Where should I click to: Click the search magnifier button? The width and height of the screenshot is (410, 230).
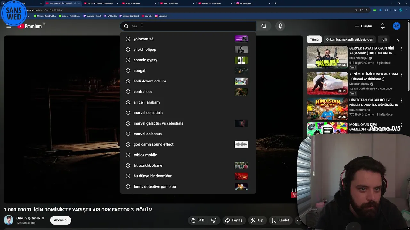point(264,26)
